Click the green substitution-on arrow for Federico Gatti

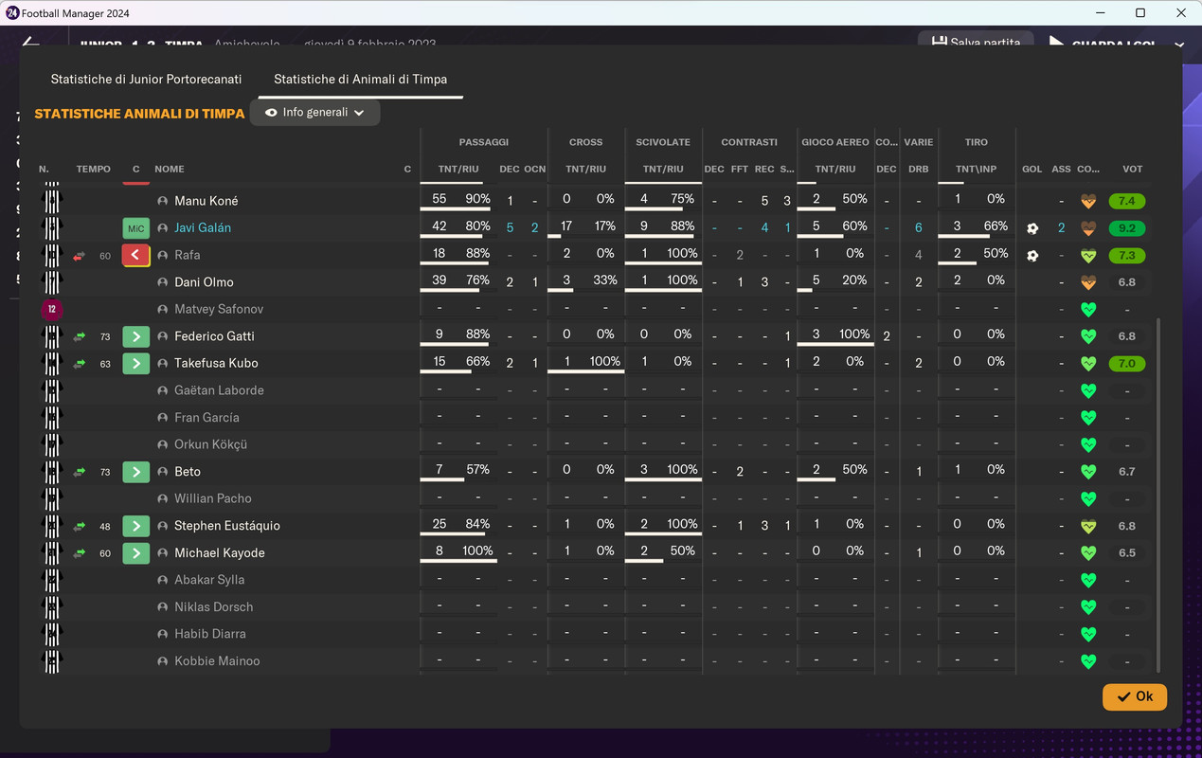136,336
